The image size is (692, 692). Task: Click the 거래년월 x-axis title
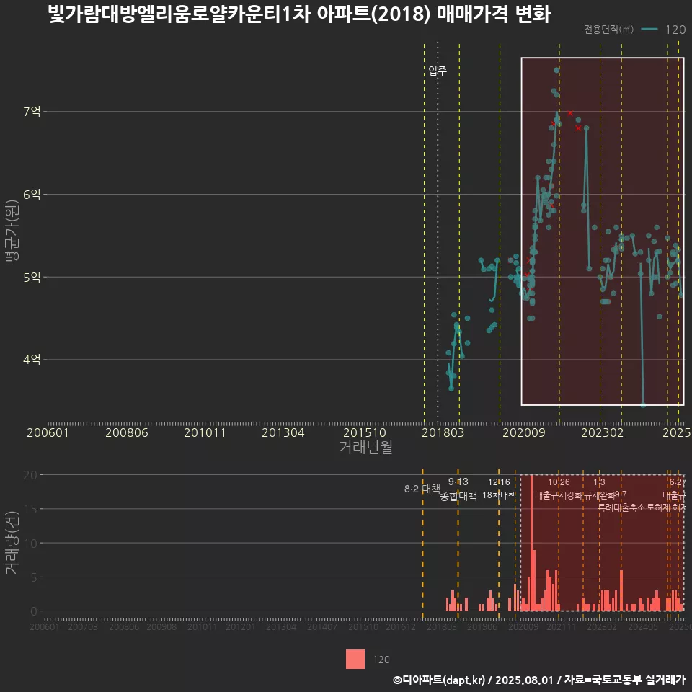[366, 447]
